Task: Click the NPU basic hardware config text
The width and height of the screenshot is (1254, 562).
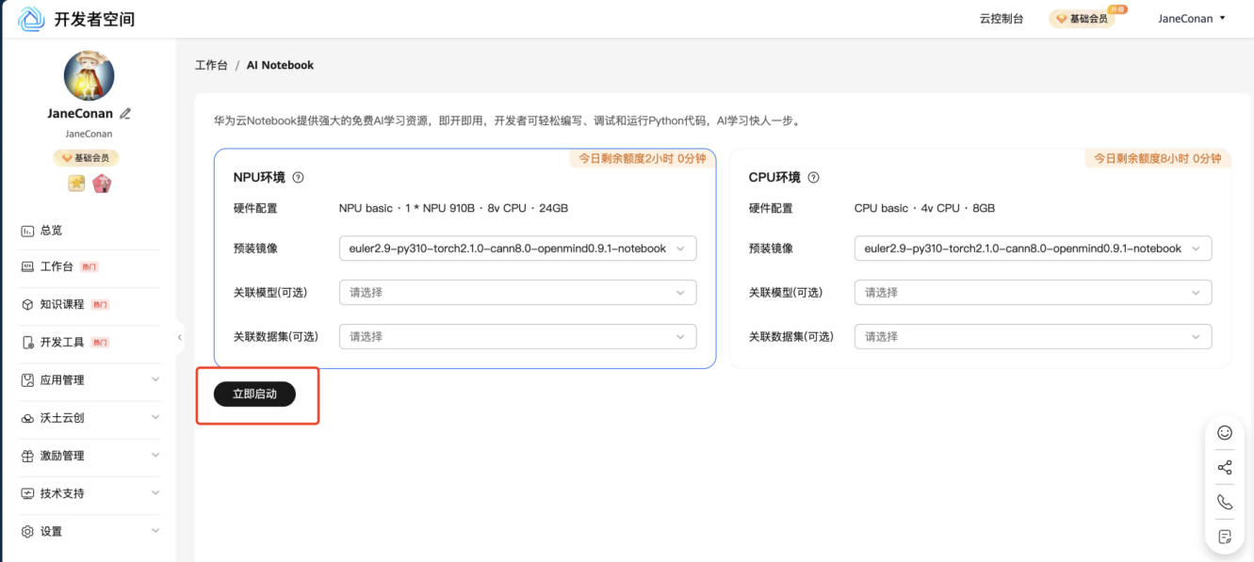Action: click(x=453, y=208)
